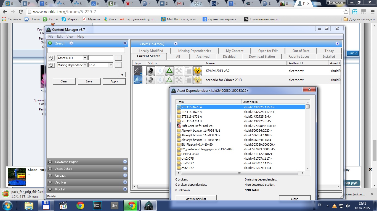The image size is (377, 211).
Task: Click the help question mark in Assets header
Action: pyautogui.click(x=337, y=44)
